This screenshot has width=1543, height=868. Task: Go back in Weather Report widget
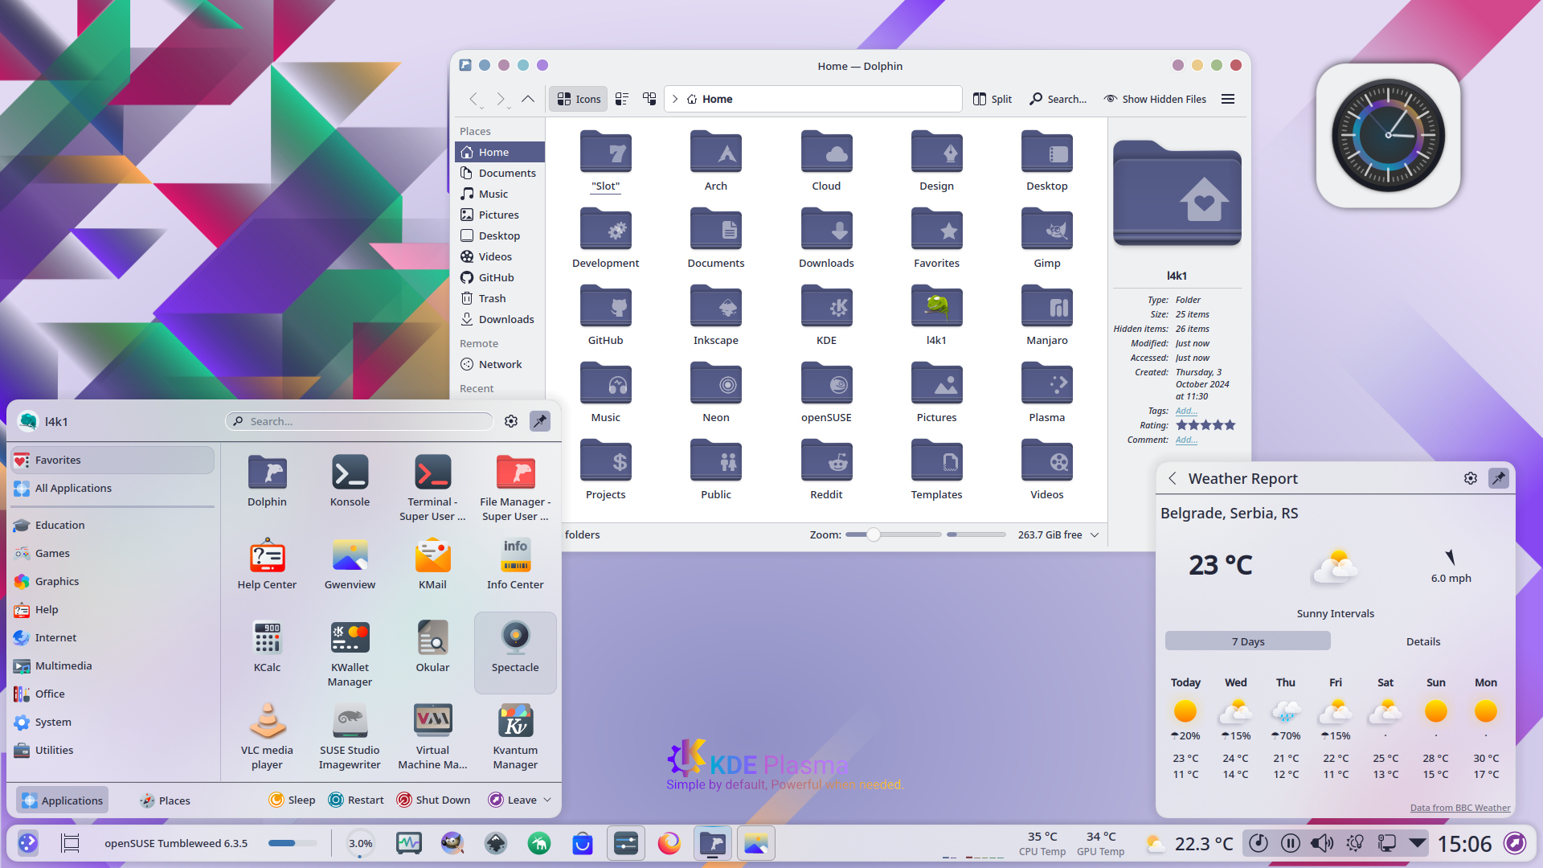(x=1173, y=478)
